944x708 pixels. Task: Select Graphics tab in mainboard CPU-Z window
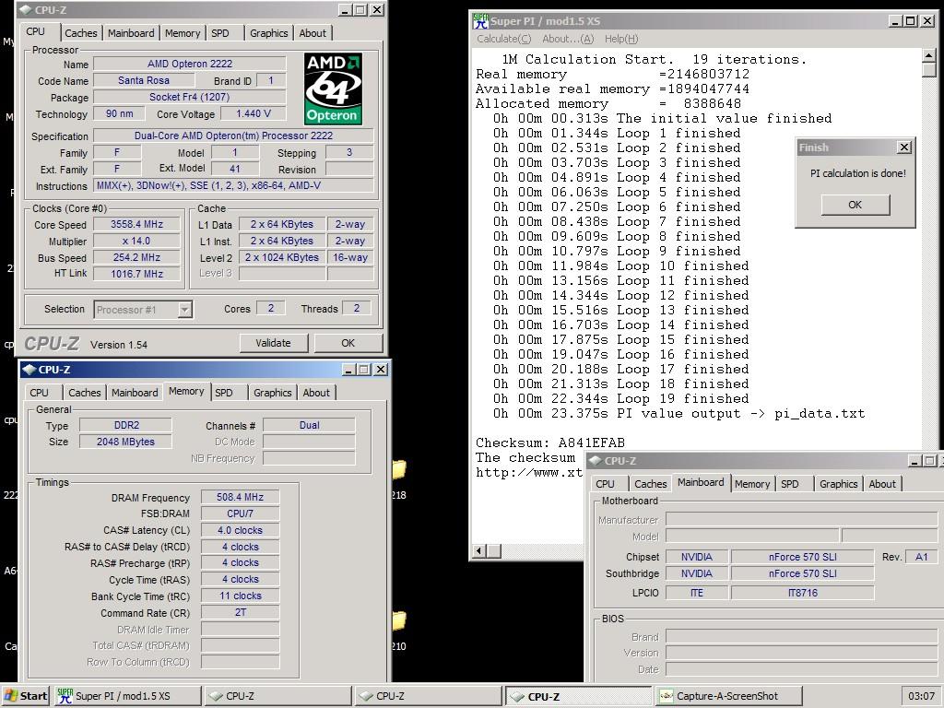coord(838,484)
